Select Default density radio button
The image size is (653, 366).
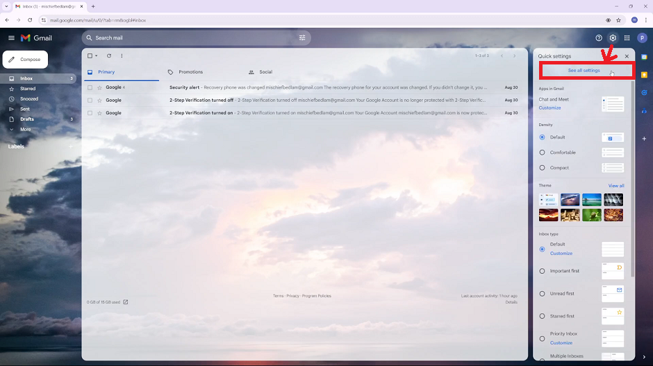(x=543, y=137)
